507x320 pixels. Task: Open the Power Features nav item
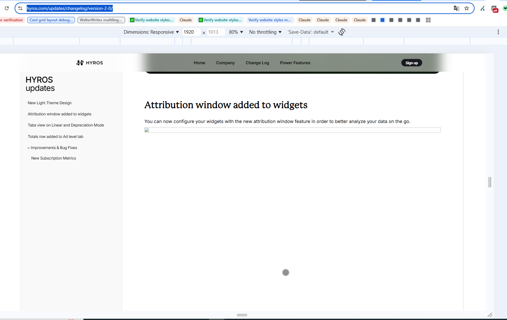295,63
